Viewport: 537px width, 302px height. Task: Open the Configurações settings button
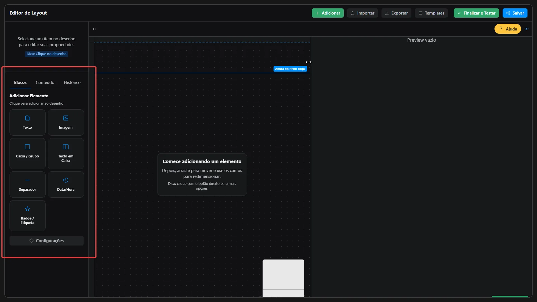tap(46, 241)
